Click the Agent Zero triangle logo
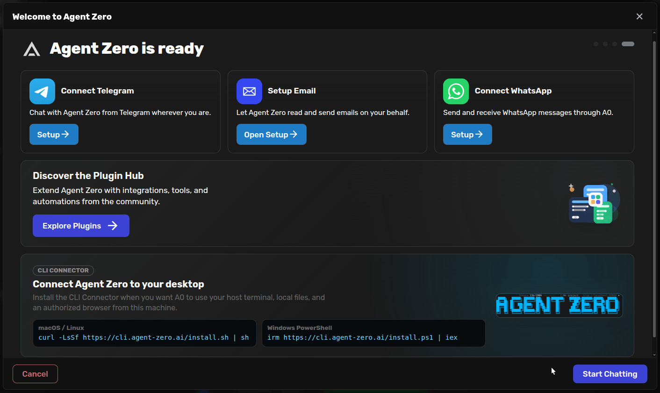This screenshot has height=393, width=660. [32, 49]
